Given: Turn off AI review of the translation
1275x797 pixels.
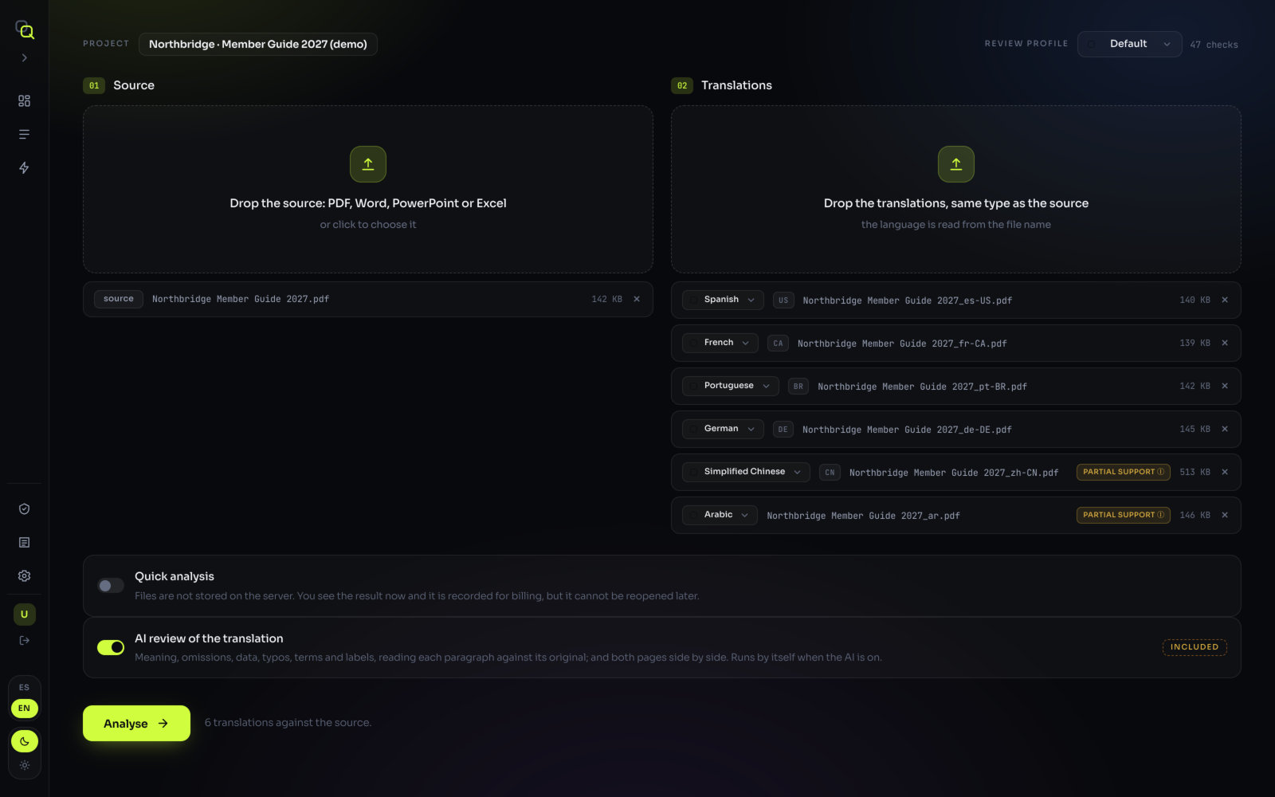Looking at the screenshot, I should pos(111,647).
